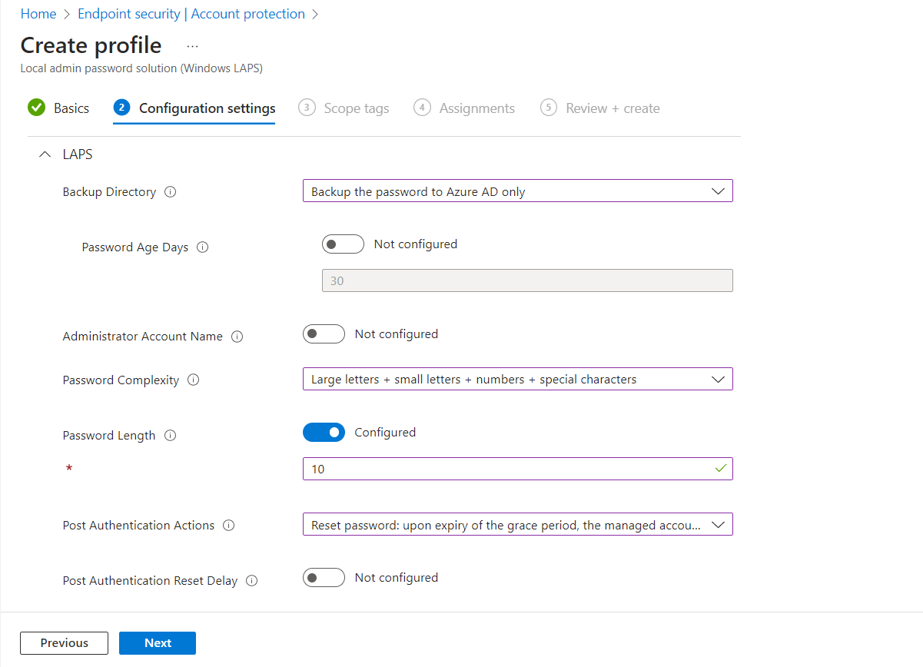
Task: Click info icon next to Backup Directory
Action: pos(171,192)
